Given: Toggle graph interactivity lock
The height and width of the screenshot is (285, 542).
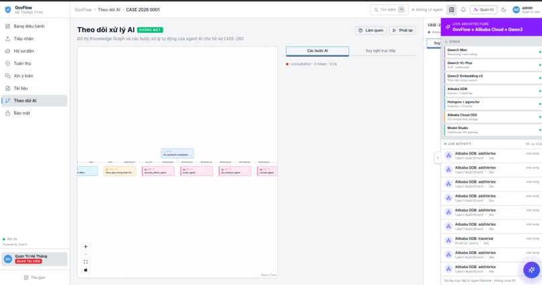Looking at the screenshot, I should 85,270.
